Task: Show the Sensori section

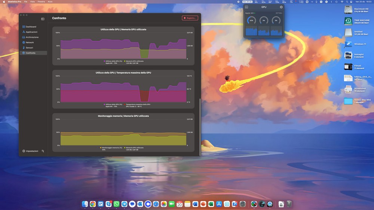Action: 29,48
